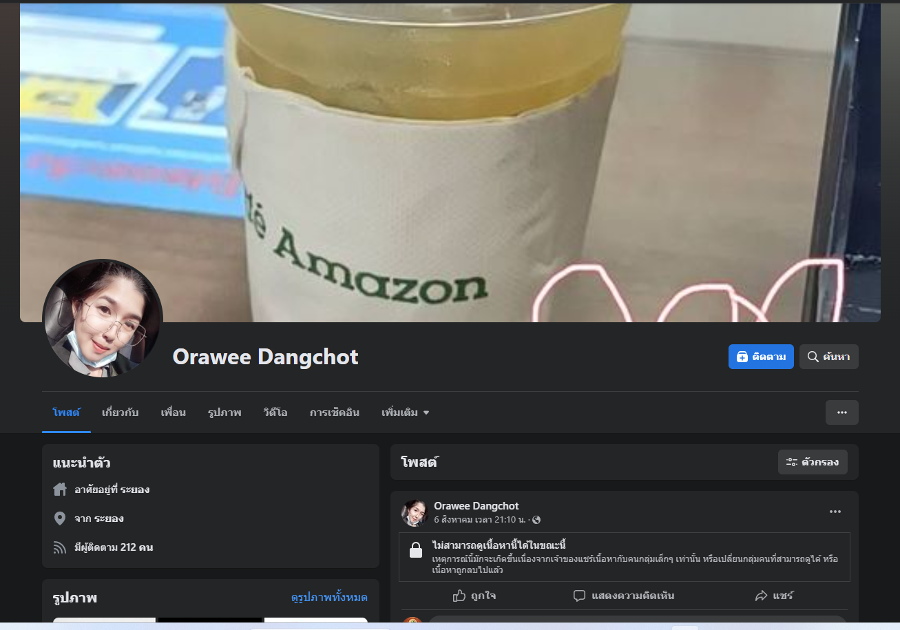Image resolution: width=900 pixels, height=630 pixels.
Task: Click the ค้นหา (Search) profile button
Action: click(x=829, y=357)
